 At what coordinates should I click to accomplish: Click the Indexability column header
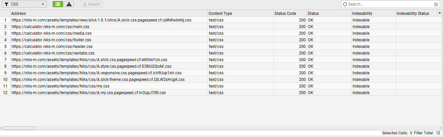click(x=373, y=14)
